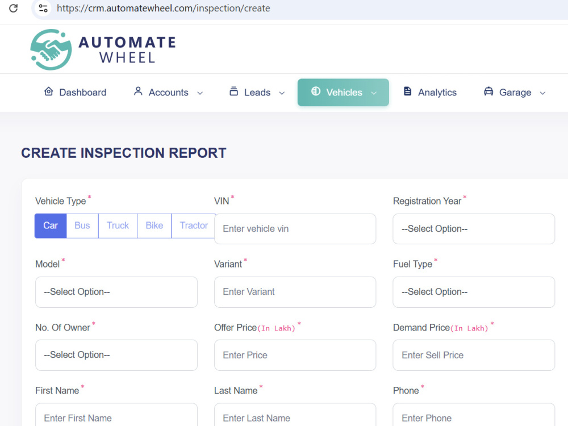
Task: Click the Fuel Type label
Action: [x=412, y=264]
